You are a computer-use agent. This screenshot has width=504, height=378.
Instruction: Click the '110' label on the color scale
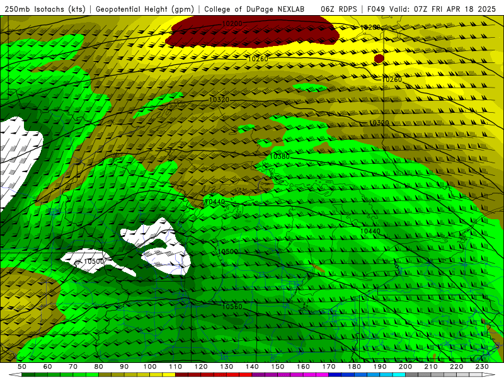(x=175, y=367)
